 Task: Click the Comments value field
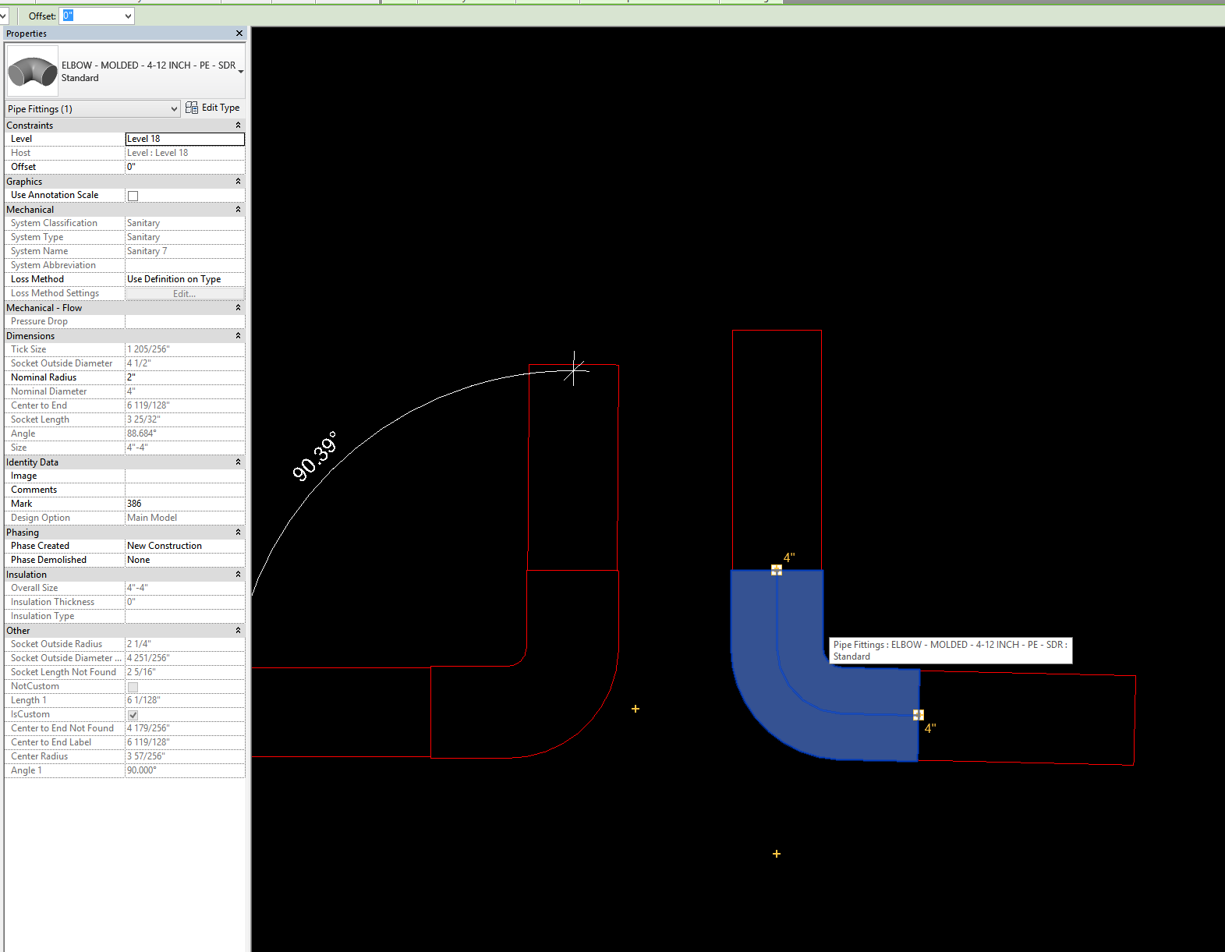point(185,490)
